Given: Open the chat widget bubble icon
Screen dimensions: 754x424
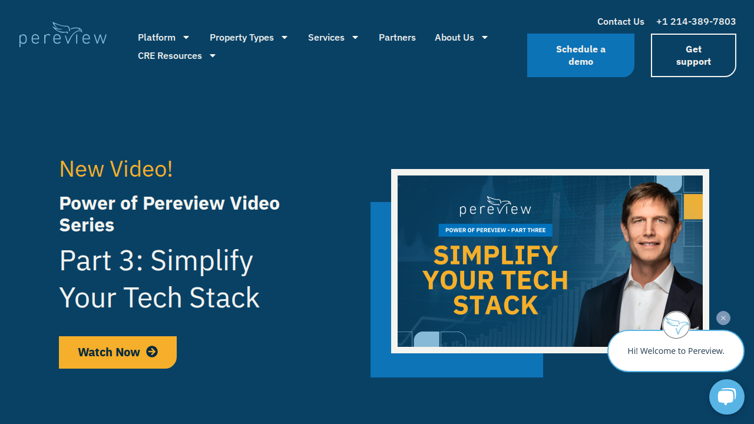Looking at the screenshot, I should click(x=726, y=397).
